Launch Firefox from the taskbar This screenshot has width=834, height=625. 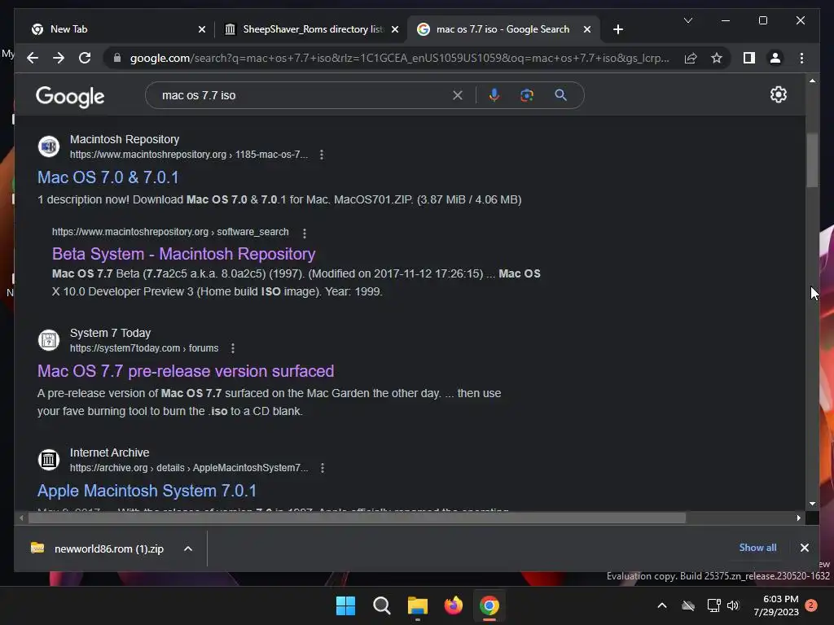coord(453,605)
